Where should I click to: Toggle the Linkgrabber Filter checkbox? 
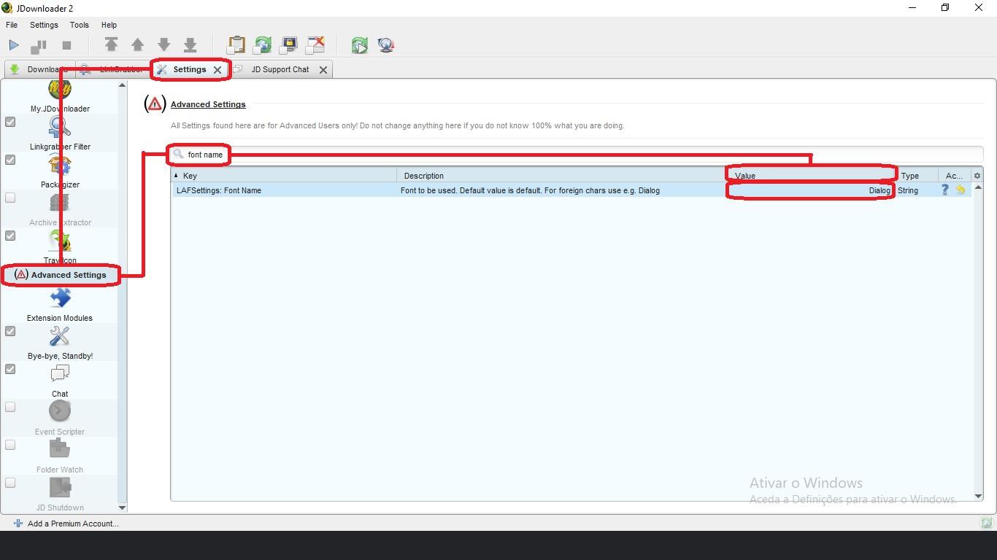[x=10, y=122]
